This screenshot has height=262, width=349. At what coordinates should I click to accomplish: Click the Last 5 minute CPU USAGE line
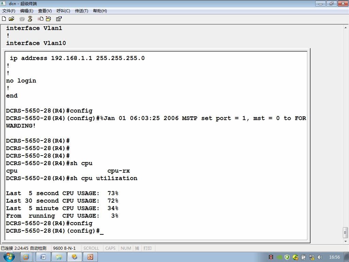click(x=62, y=208)
